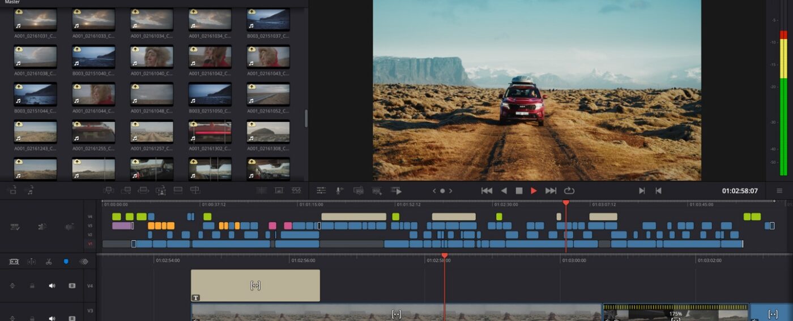Viewport: 793px width, 321px height.
Task: Jump to the next clip with fast-forward button
Action: point(551,191)
